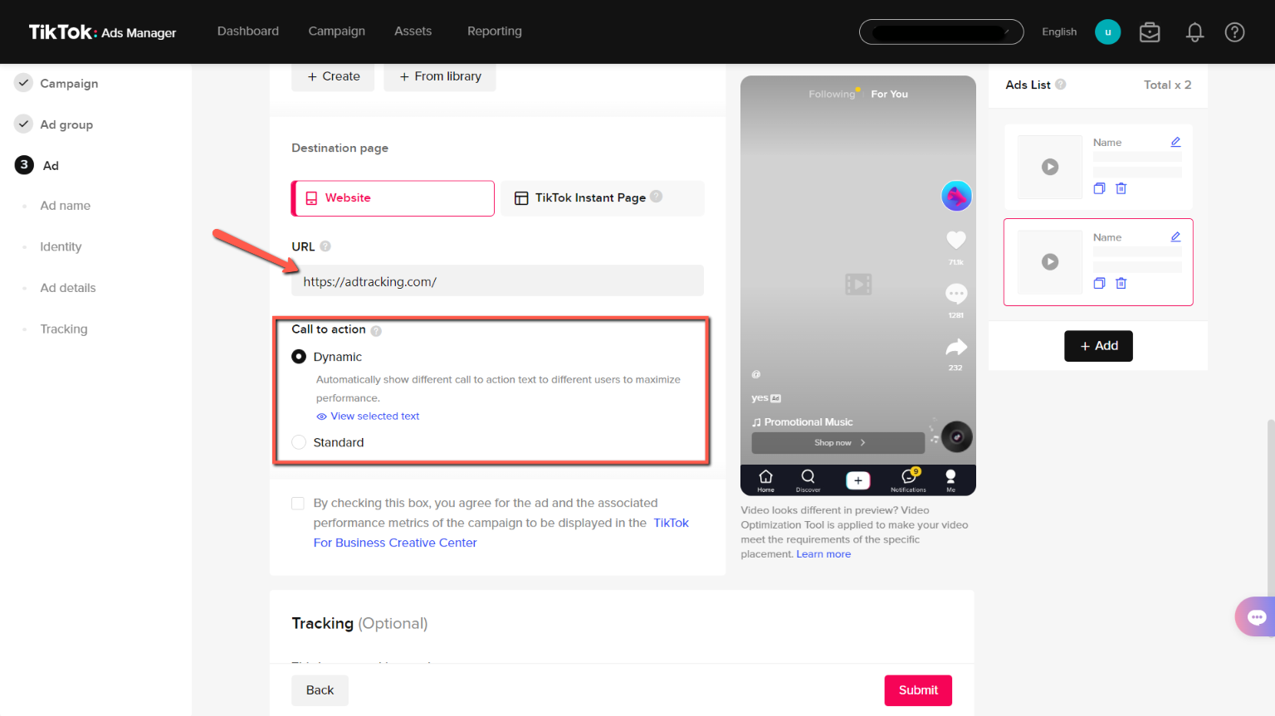Open the business center briefcase icon
The height and width of the screenshot is (716, 1275).
1150,32
